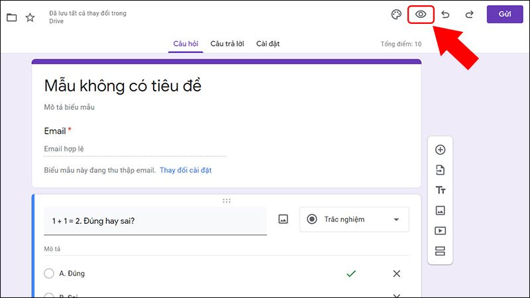Click the redo arrow icon

tap(469, 15)
